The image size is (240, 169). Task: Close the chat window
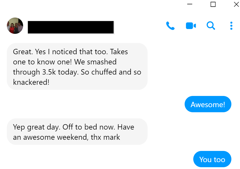tap(236, 4)
